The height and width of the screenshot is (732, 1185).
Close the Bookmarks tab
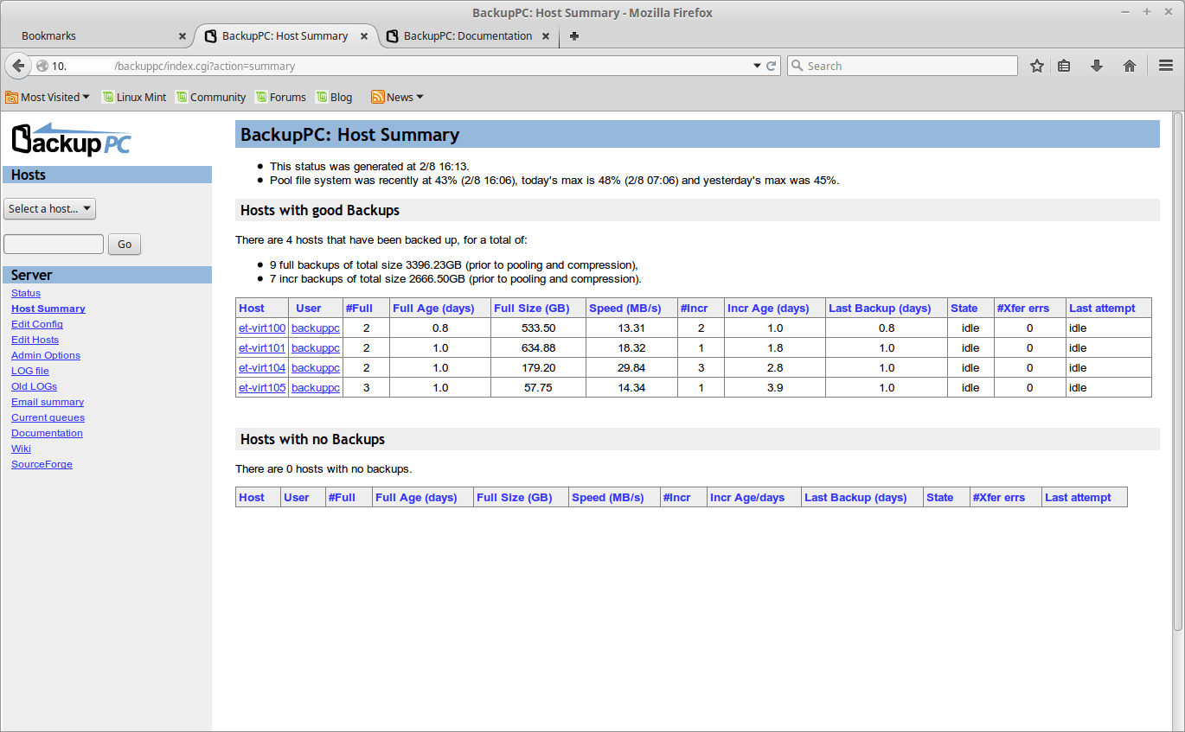point(183,36)
